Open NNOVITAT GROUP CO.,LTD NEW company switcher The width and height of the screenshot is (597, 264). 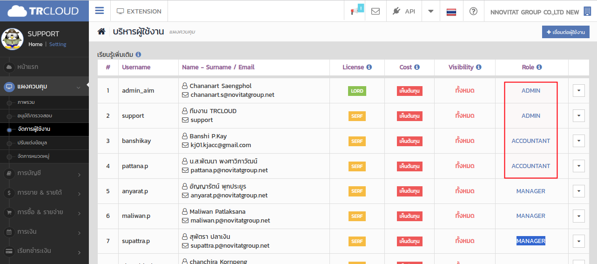click(540, 12)
